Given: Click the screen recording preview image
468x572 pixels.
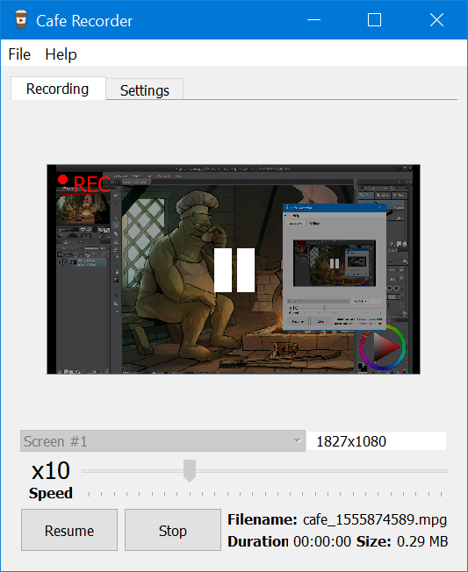Looking at the screenshot, I should [x=234, y=269].
